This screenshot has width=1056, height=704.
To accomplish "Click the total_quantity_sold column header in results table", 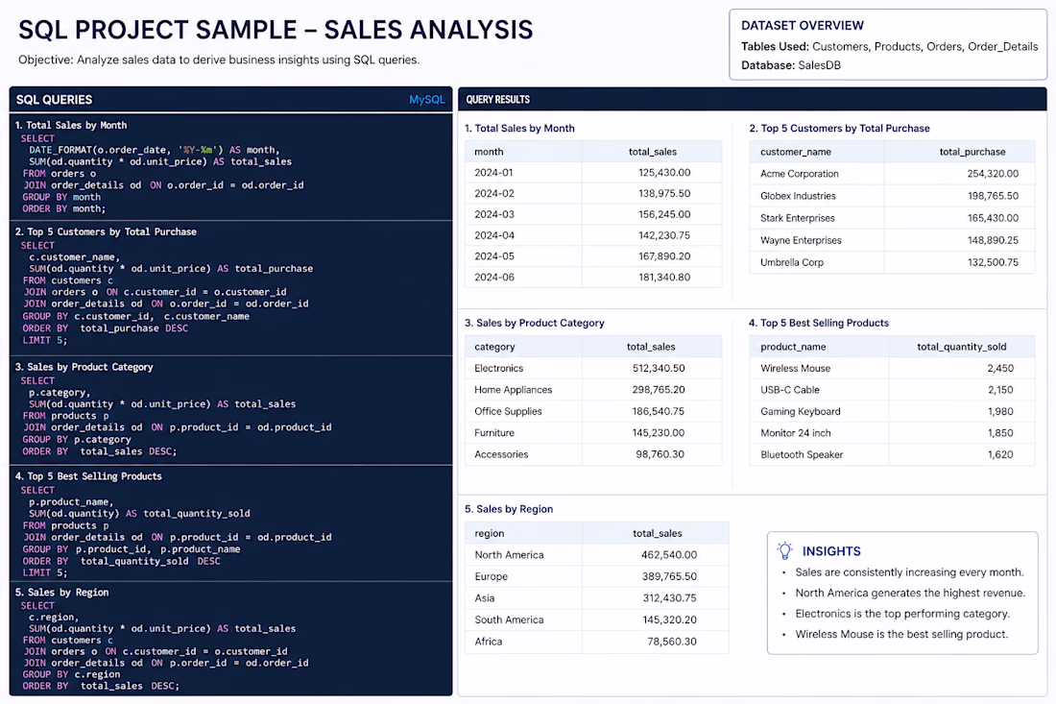I will 961,347.
